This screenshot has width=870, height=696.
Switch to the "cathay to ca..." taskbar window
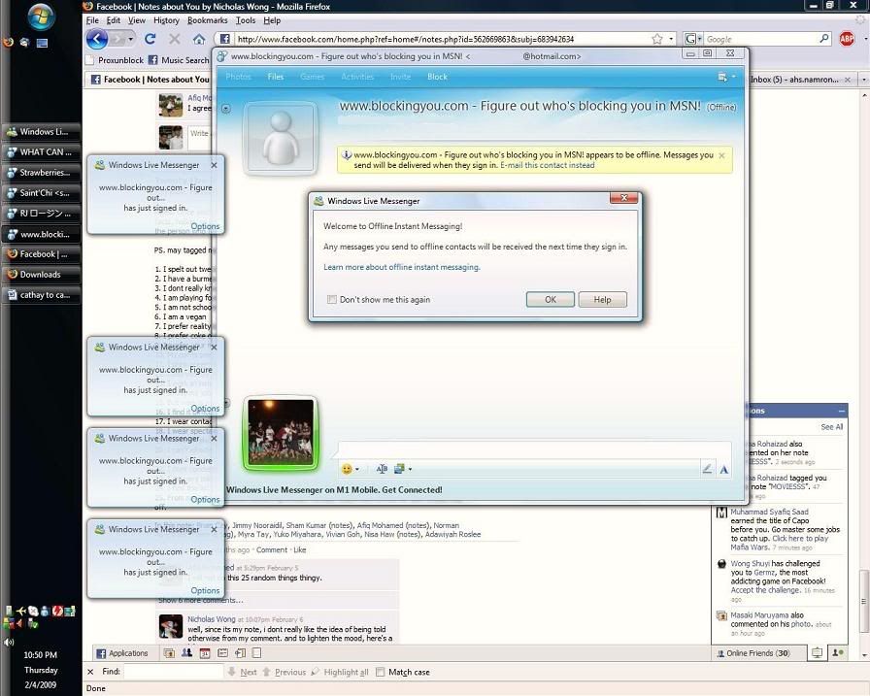[x=41, y=295]
